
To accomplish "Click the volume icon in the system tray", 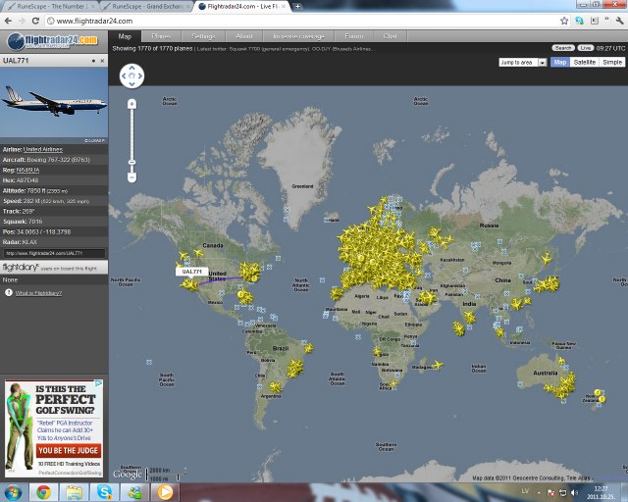I will 574,493.
